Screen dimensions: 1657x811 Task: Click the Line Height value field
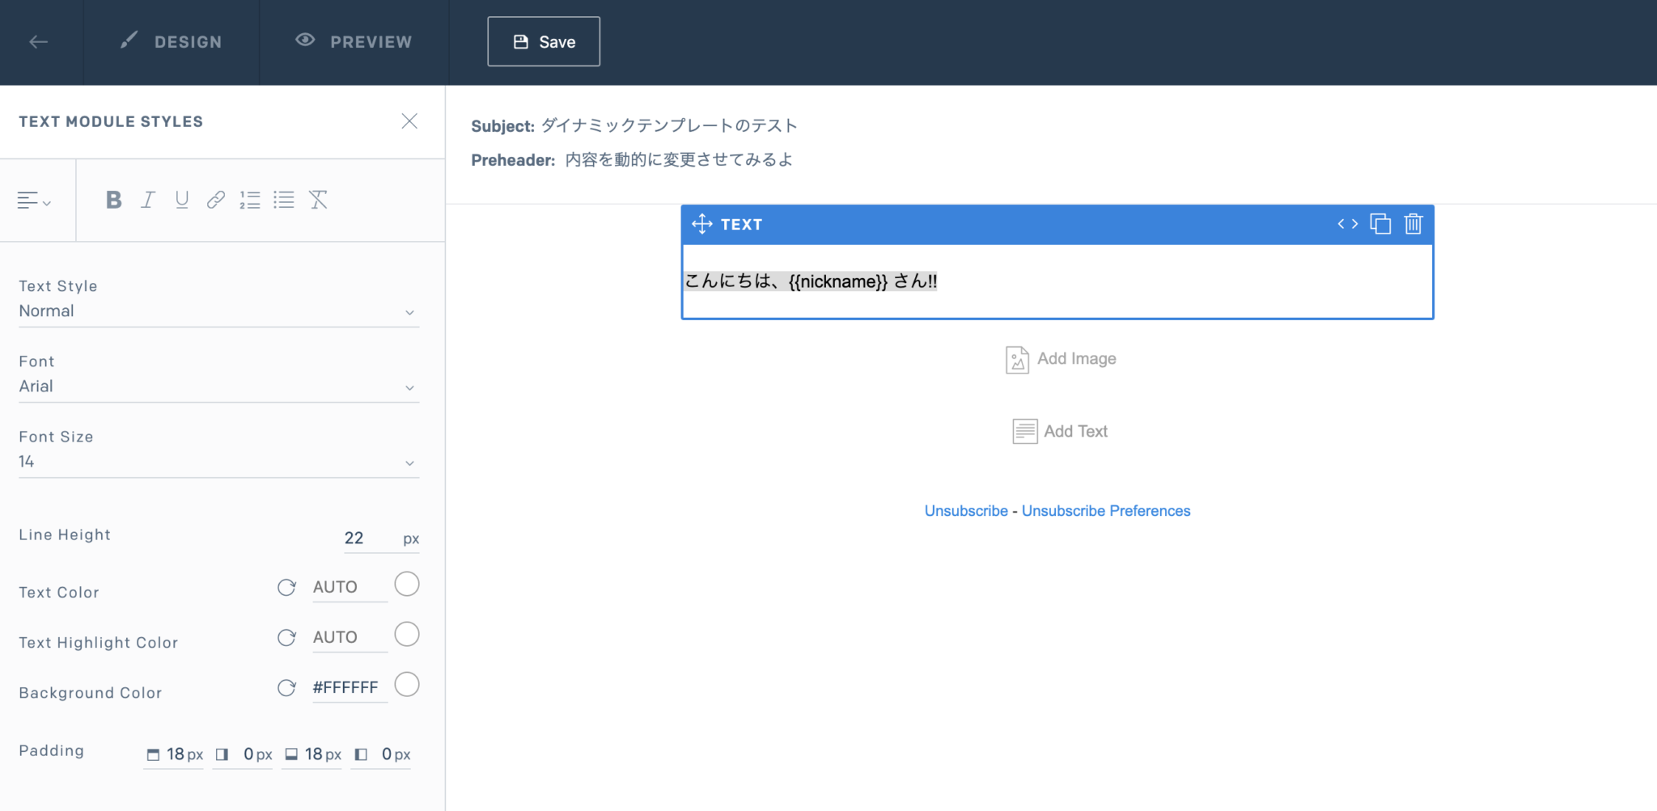[x=354, y=537]
